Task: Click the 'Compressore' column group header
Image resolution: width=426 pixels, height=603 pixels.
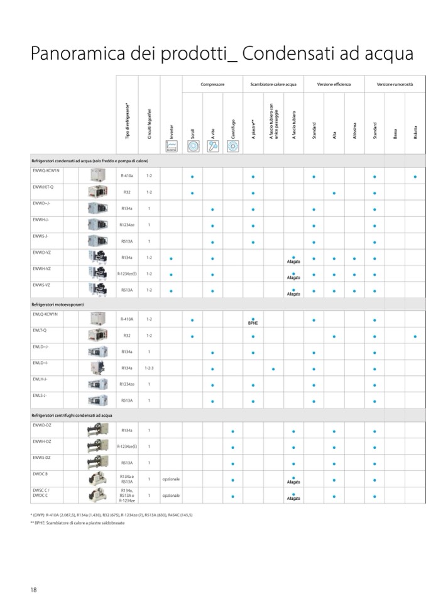Action: point(212,84)
